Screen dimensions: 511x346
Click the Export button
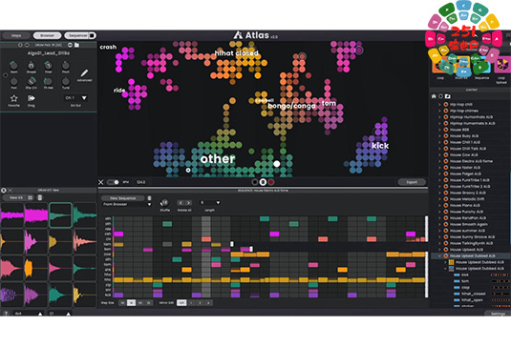pyautogui.click(x=412, y=182)
